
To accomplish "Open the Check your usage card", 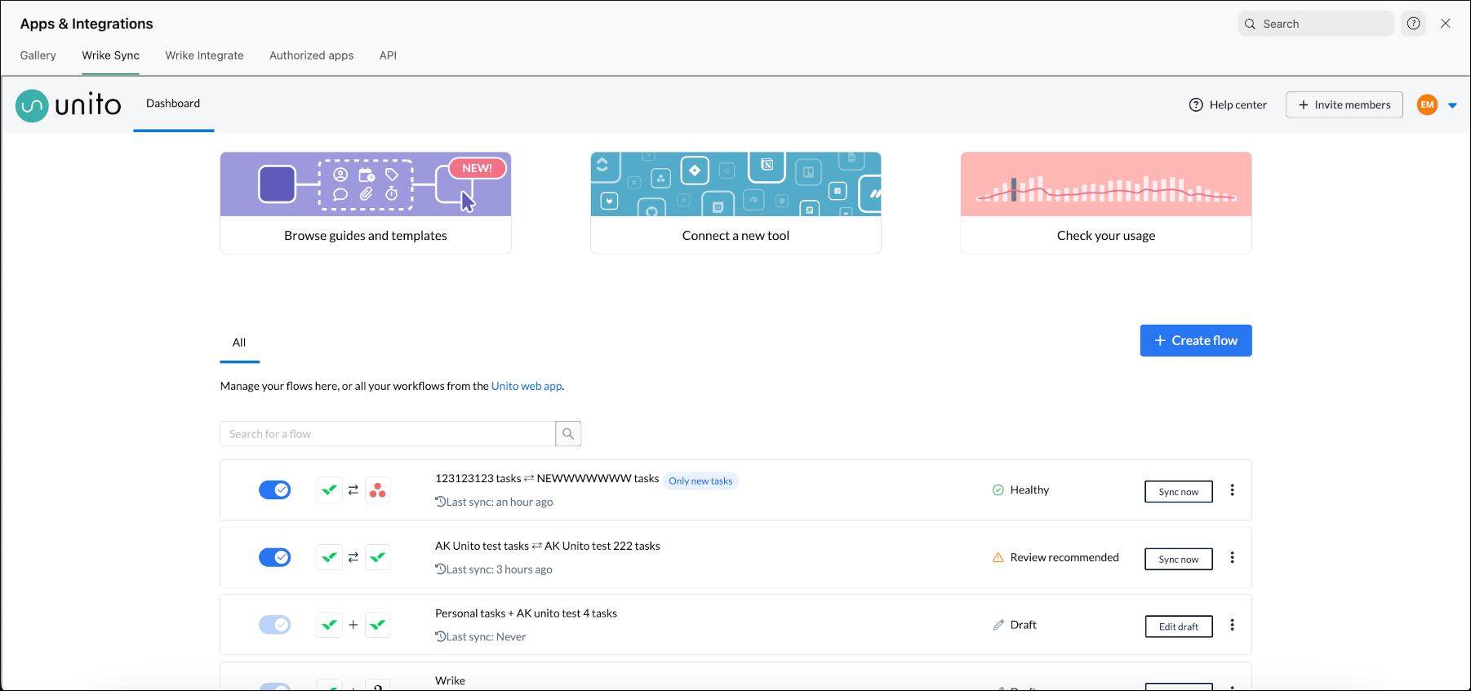I will point(1105,203).
